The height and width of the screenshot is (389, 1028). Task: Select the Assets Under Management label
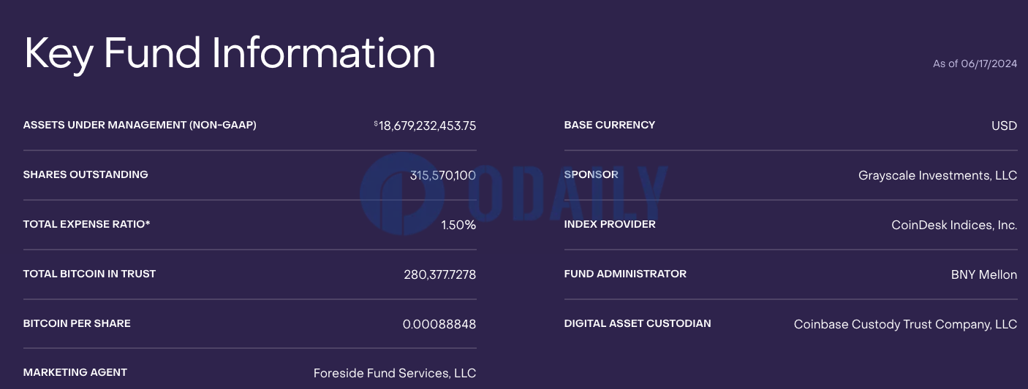(x=140, y=125)
